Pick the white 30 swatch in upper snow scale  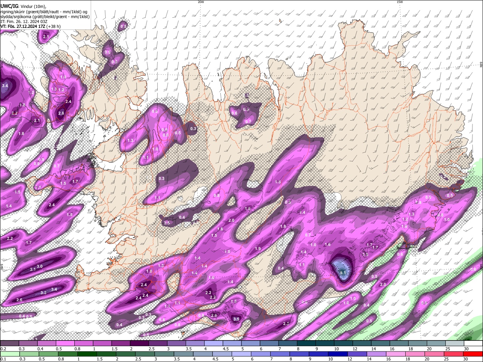pos(473,343)
